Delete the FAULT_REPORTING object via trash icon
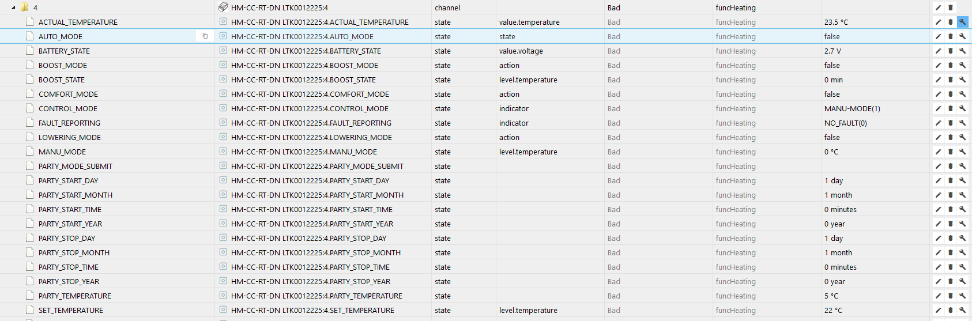Image resolution: width=972 pixels, height=321 pixels. coord(950,123)
